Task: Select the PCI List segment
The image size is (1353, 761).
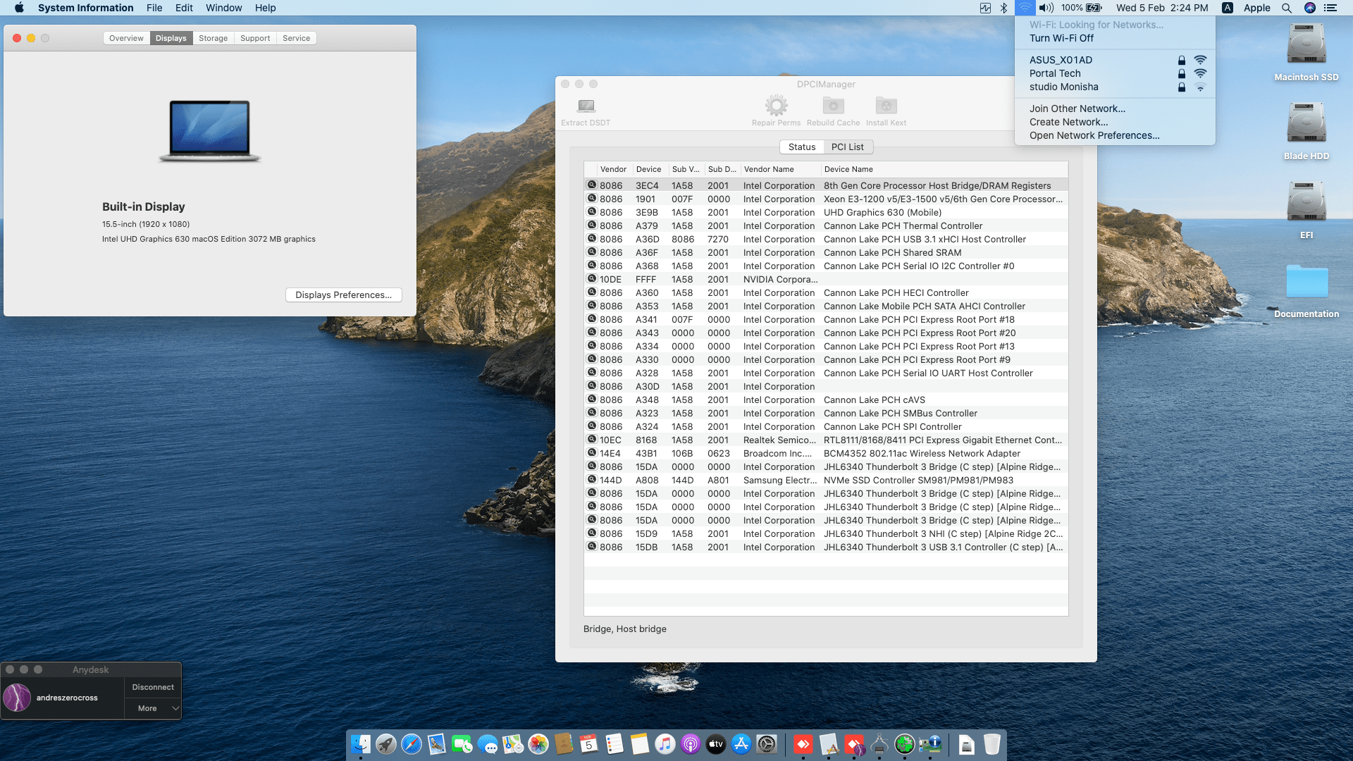Action: [847, 147]
